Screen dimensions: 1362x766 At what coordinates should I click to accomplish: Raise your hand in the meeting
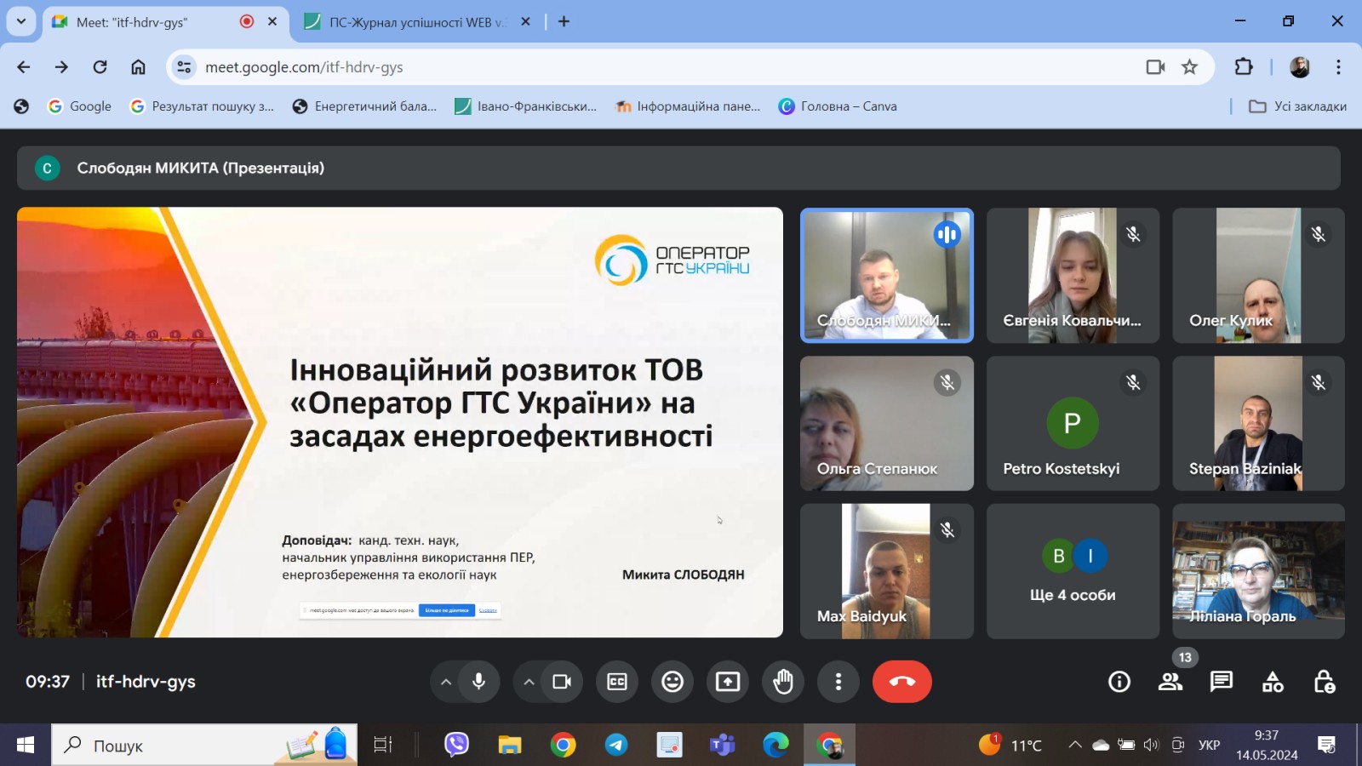(x=782, y=681)
